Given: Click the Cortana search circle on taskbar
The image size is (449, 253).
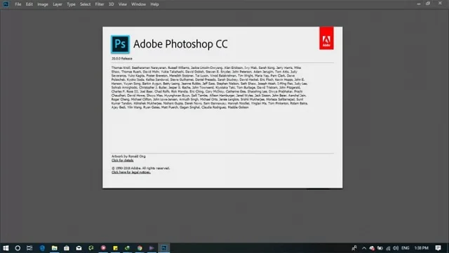Looking at the screenshot, I should pos(18,248).
